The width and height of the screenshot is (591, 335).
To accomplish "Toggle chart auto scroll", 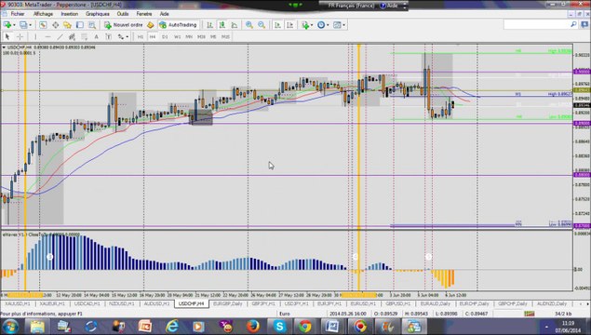I will click(277, 25).
